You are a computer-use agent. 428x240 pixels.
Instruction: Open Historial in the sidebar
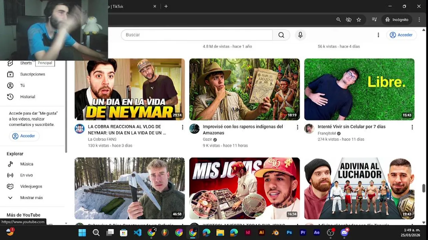click(27, 97)
